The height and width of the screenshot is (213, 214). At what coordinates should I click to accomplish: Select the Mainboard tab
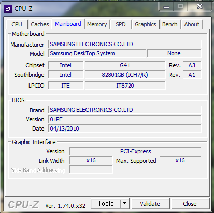coord(68,24)
